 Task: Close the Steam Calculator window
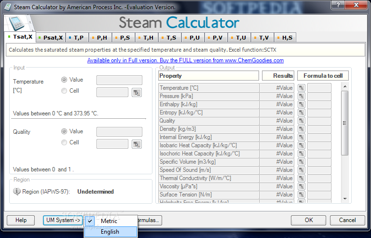pyautogui.click(x=357, y=5)
